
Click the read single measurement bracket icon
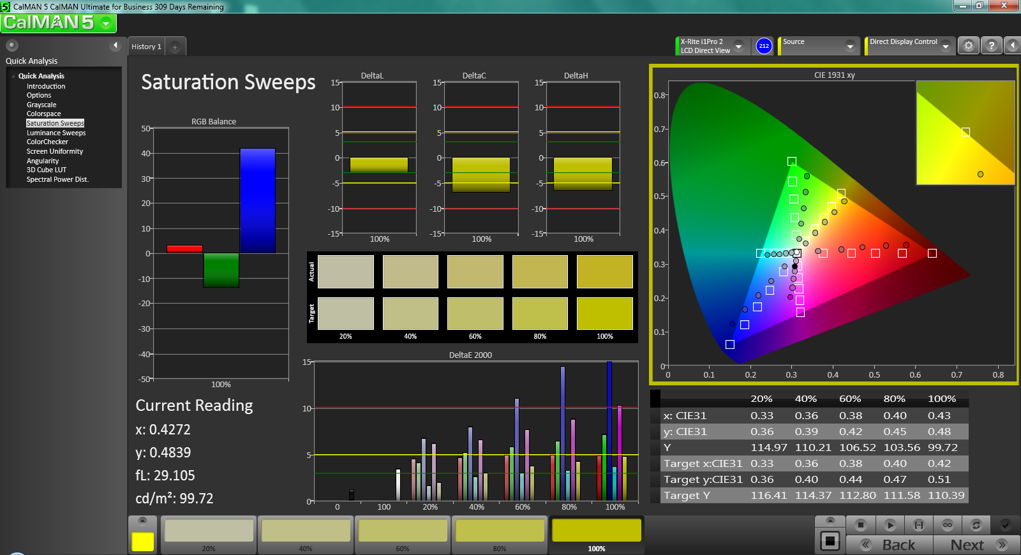(x=918, y=525)
